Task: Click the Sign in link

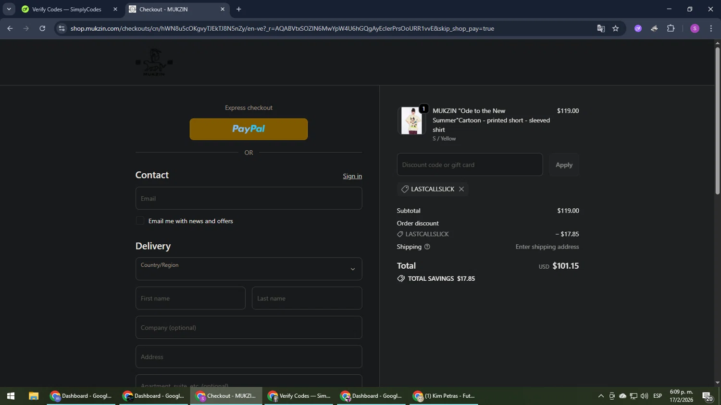Action: tap(352, 176)
